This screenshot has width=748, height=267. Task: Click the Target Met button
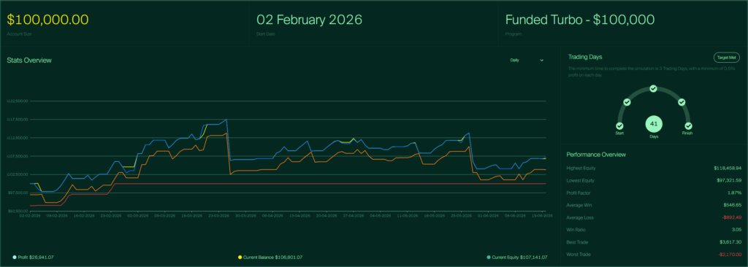[x=727, y=57]
